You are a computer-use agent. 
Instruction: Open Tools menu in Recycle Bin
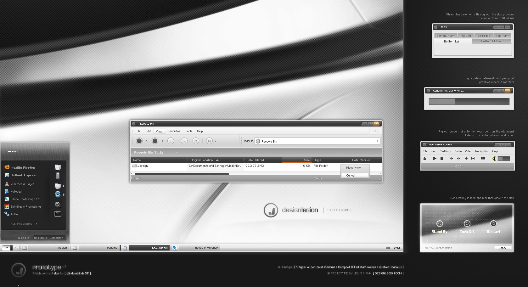[188, 131]
